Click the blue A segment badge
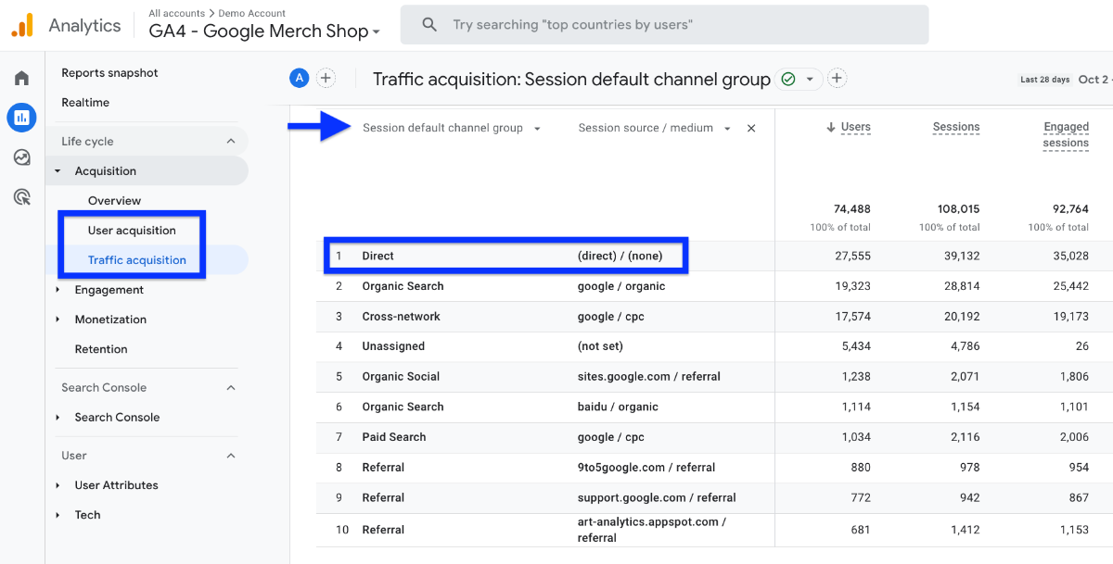 (x=299, y=79)
